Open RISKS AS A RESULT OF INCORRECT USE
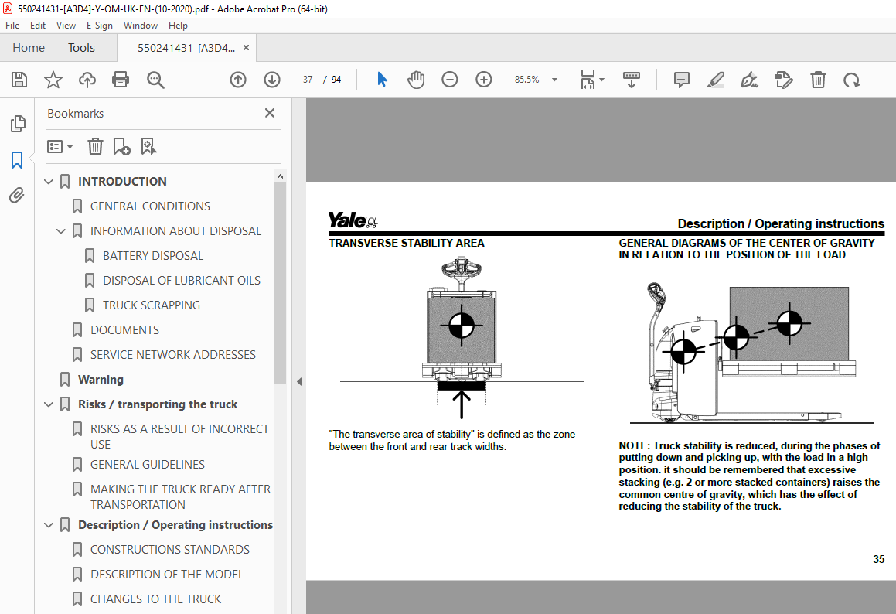896x614 pixels. [x=179, y=436]
